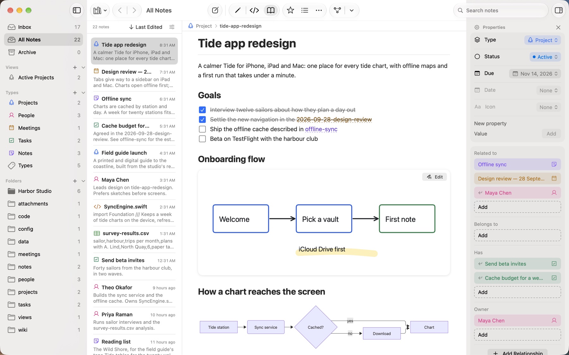
Task: Toggle the left sidebar panel icon
Action: tap(76, 10)
